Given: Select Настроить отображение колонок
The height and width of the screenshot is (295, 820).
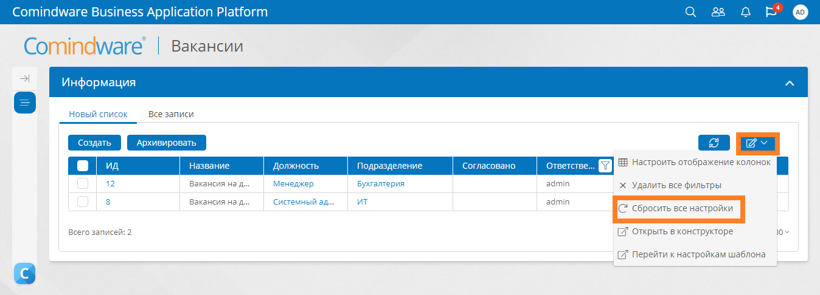Looking at the screenshot, I should tap(695, 162).
